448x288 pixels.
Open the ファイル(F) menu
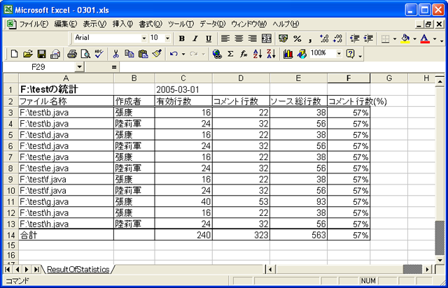34,24
